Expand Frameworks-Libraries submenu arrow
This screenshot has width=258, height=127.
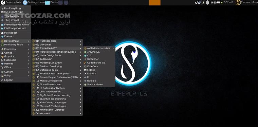tap(81, 110)
